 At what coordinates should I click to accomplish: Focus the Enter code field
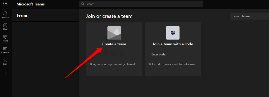click(173, 54)
